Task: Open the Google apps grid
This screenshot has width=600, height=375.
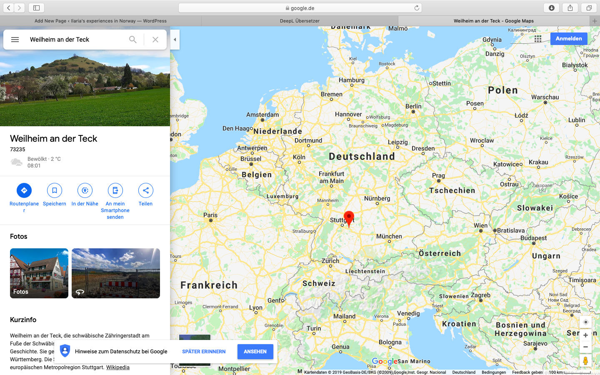Action: pyautogui.click(x=538, y=39)
